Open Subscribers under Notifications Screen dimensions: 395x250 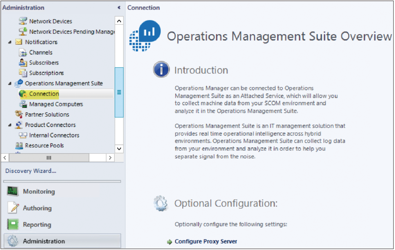click(x=44, y=63)
